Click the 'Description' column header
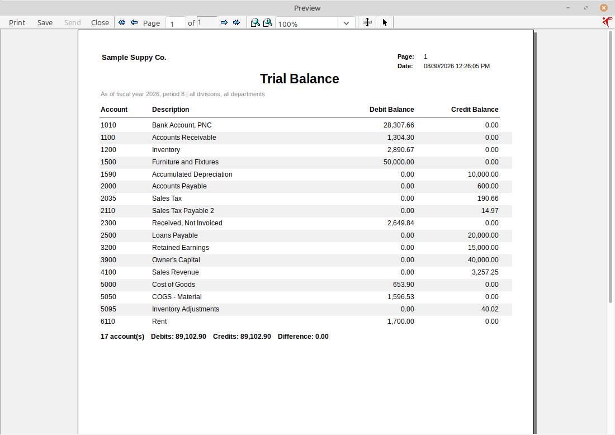 [171, 110]
